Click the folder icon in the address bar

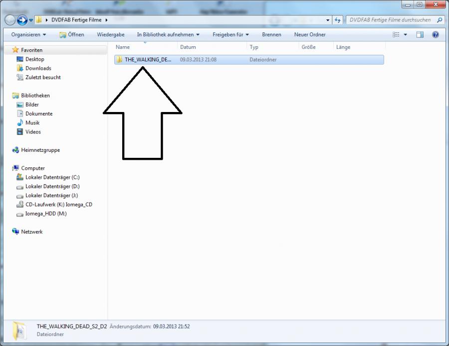(x=38, y=20)
